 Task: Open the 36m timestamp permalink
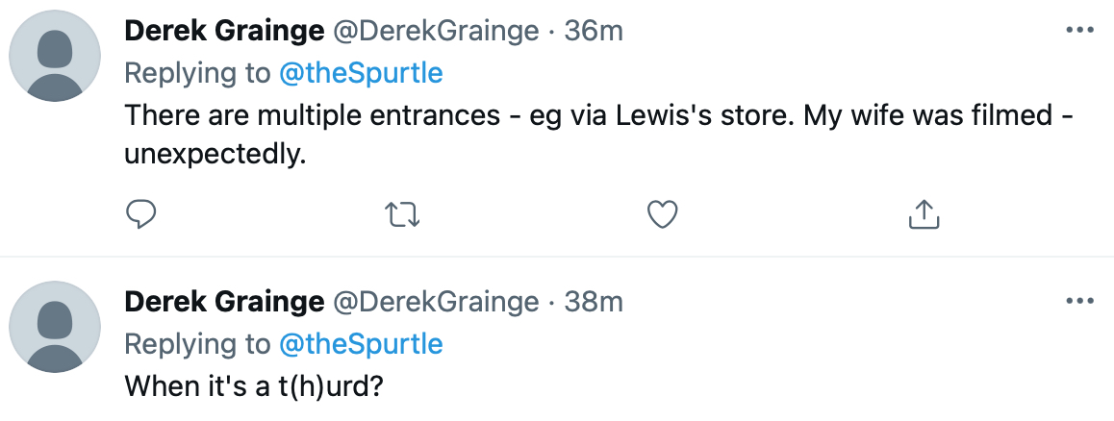click(x=594, y=32)
